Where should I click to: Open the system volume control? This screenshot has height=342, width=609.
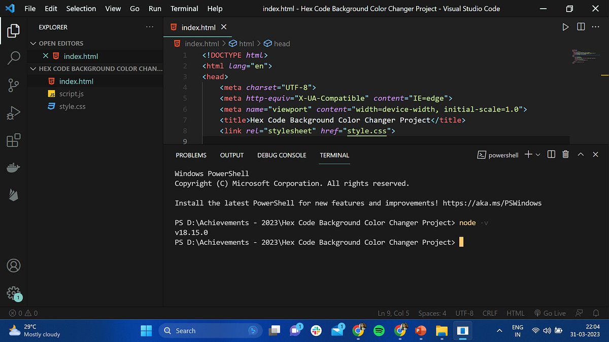click(x=547, y=330)
